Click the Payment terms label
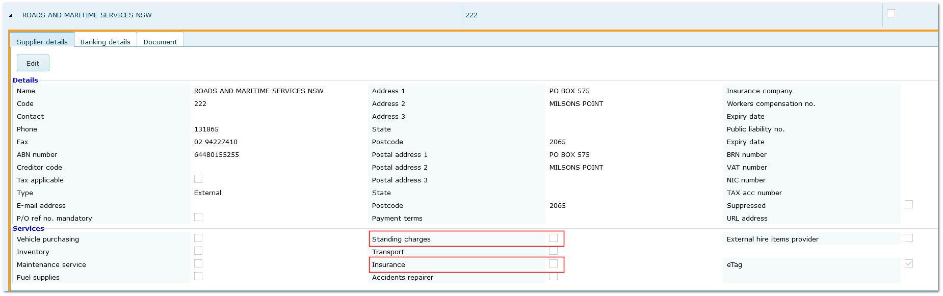 [397, 219]
